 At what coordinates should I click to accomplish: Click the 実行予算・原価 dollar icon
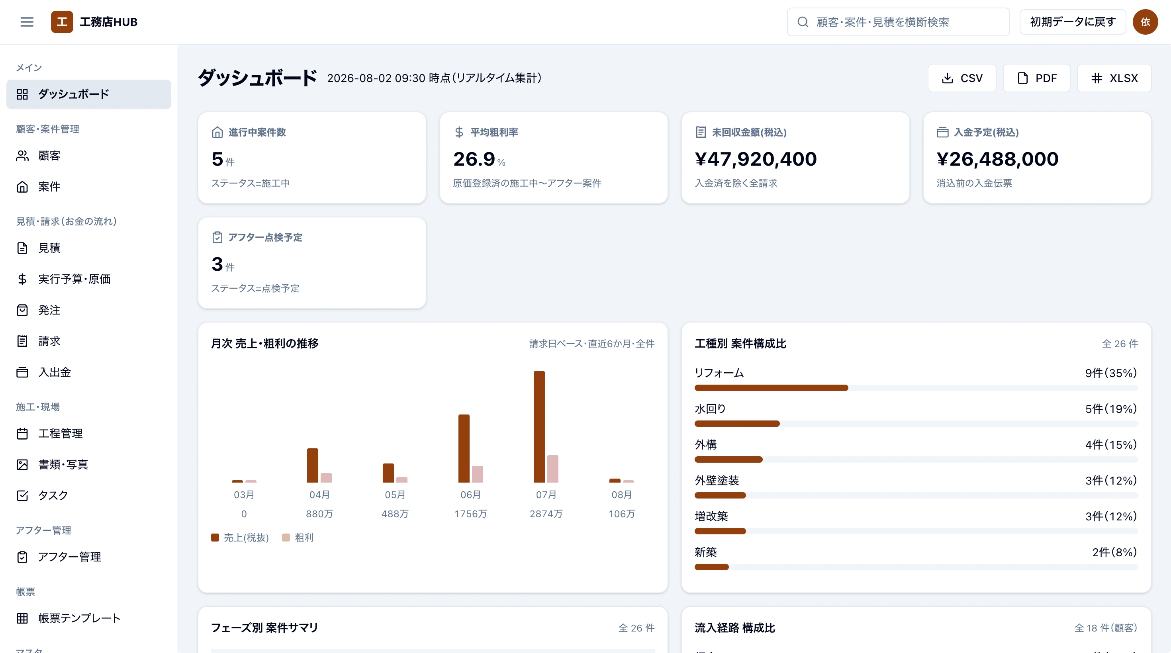(x=22, y=279)
